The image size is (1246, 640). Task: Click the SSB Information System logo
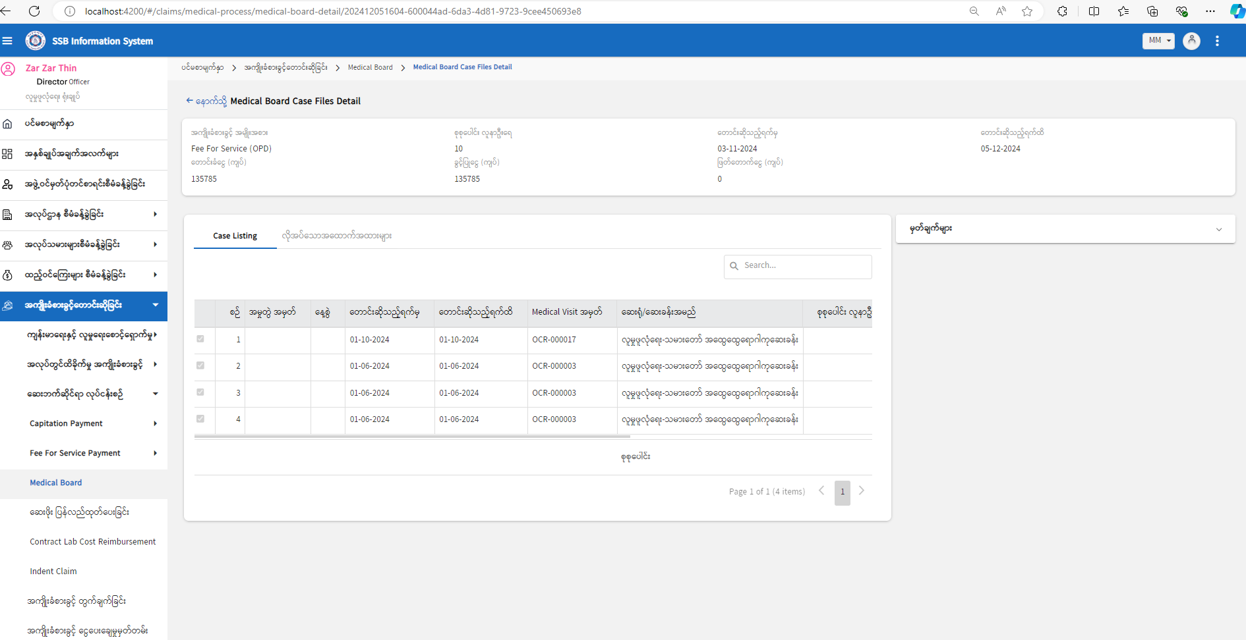(x=36, y=41)
